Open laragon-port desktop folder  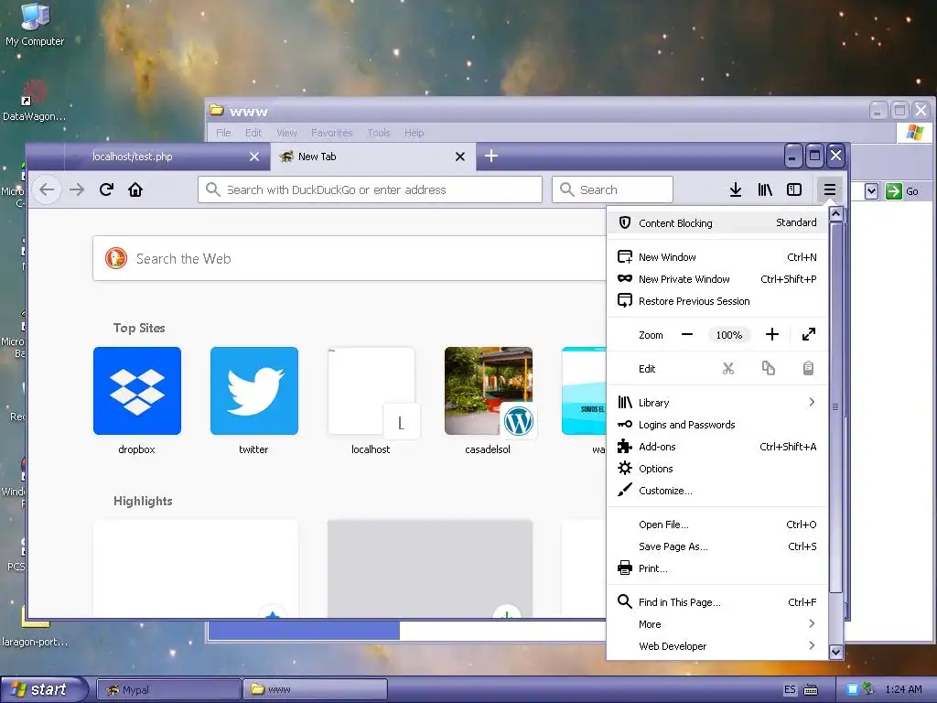click(35, 628)
